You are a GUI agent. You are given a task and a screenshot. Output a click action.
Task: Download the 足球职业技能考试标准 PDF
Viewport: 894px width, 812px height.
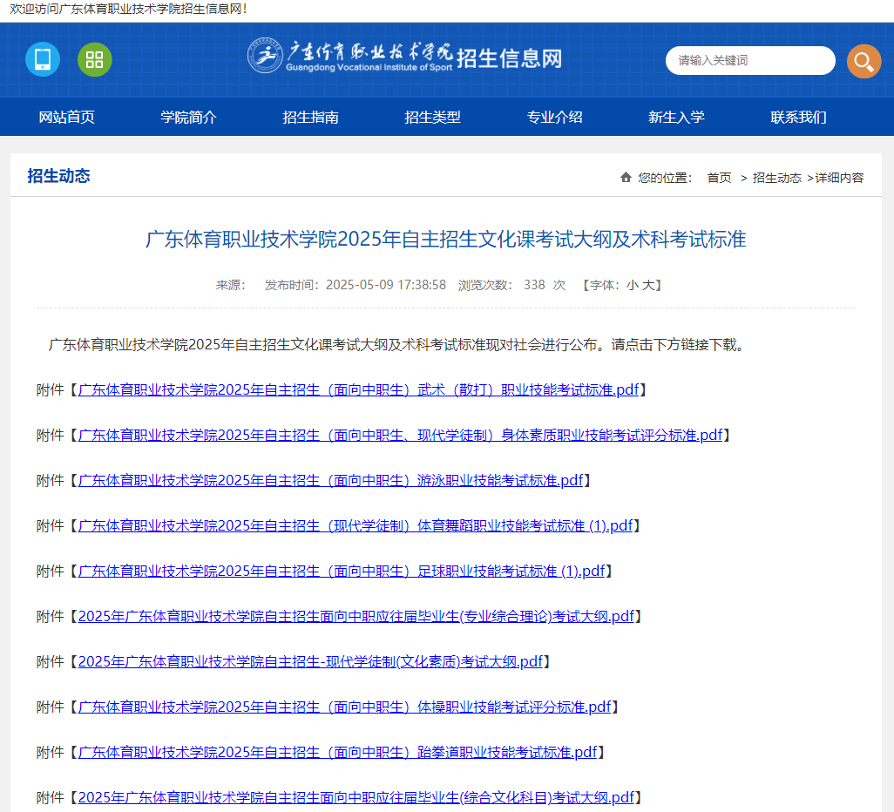pos(342,571)
